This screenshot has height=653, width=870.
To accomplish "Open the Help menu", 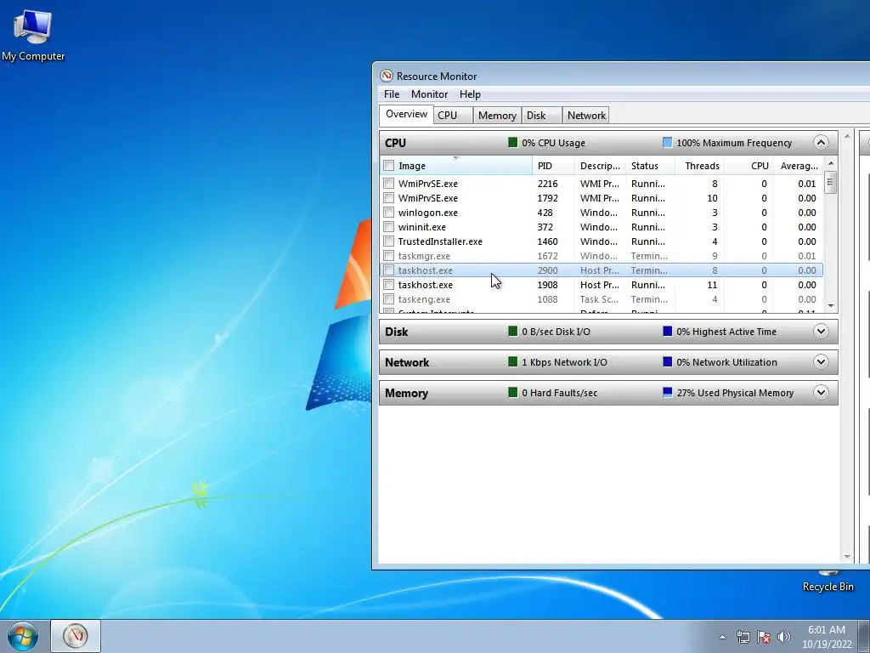I will click(470, 94).
